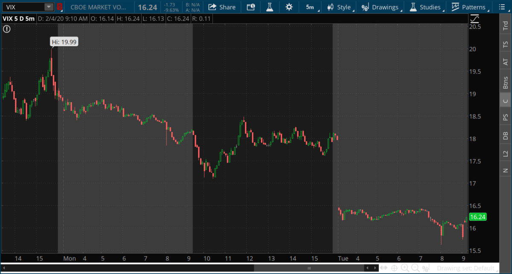The image size is (512, 274).
Task: Click the horizontal expand arrows icon
Action: coord(384,268)
